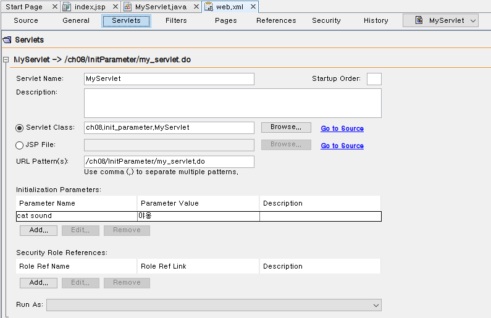Switch to the index.jsp editor tab
491x318 pixels.
(x=90, y=7)
